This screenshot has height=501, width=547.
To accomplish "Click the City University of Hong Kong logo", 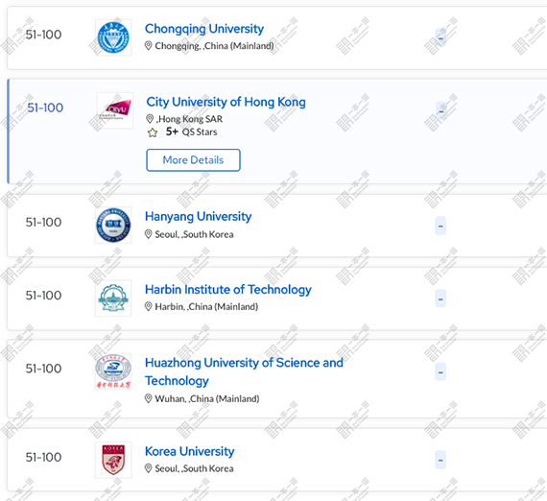I will coord(115,110).
